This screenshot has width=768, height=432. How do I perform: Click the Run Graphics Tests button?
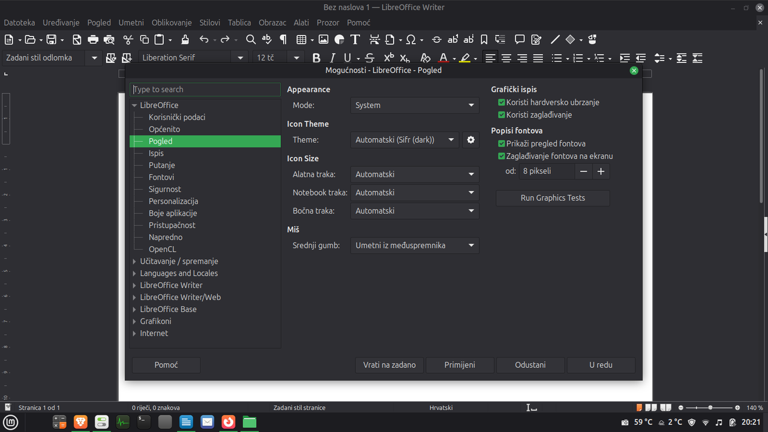pyautogui.click(x=553, y=198)
